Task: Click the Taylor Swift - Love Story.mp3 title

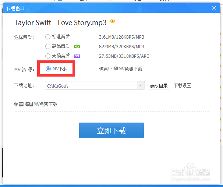Action: click(x=60, y=23)
